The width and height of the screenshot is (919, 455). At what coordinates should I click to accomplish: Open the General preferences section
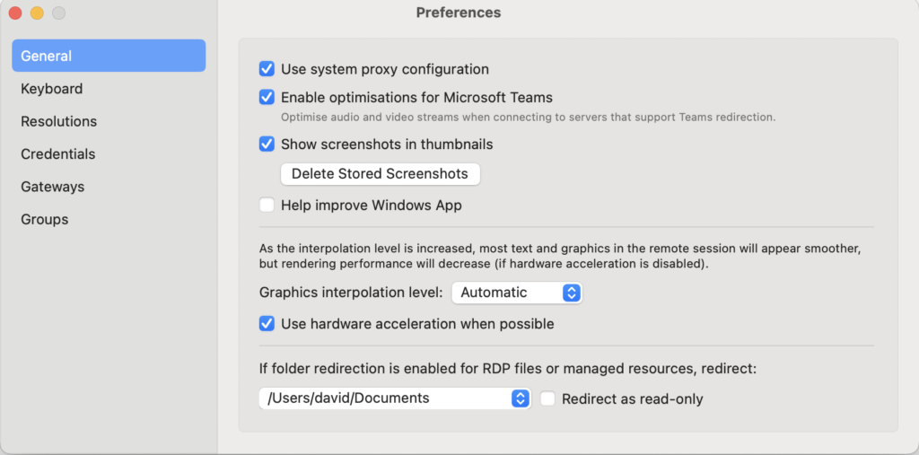click(109, 56)
